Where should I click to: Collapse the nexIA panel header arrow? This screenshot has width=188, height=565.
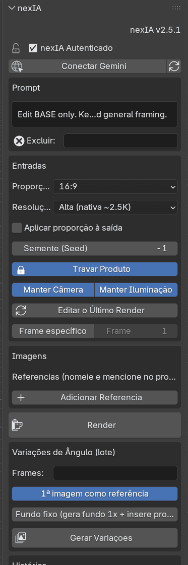pyautogui.click(x=13, y=8)
